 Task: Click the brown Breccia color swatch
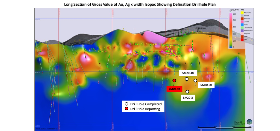coord(242,19)
